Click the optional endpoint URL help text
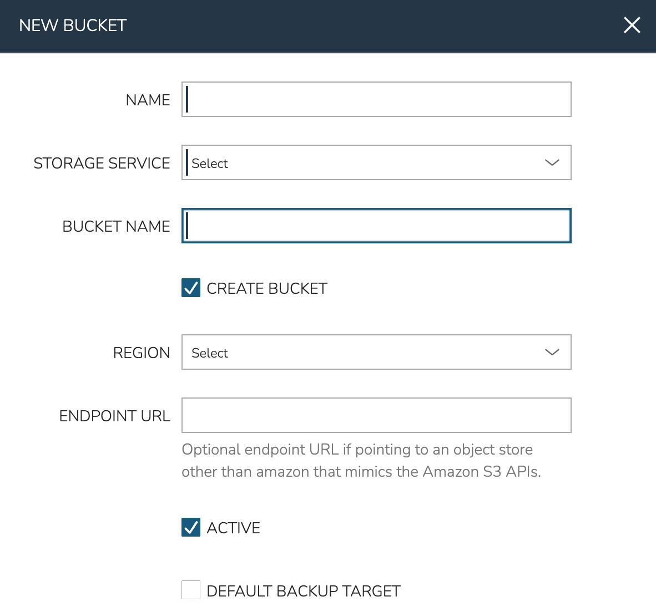The width and height of the screenshot is (656, 612). [361, 461]
